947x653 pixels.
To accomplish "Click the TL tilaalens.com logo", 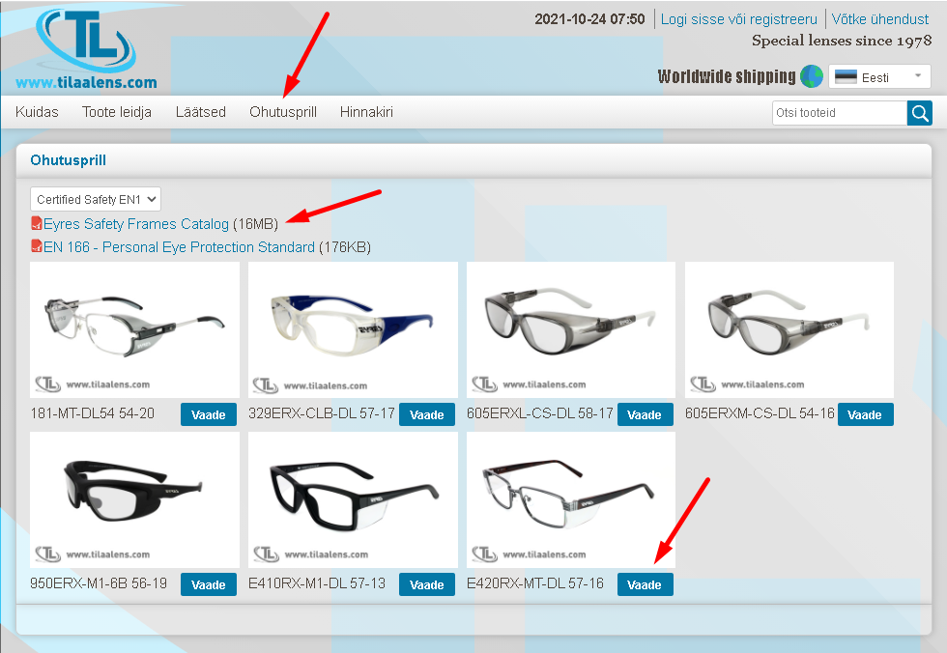I will coord(86,49).
